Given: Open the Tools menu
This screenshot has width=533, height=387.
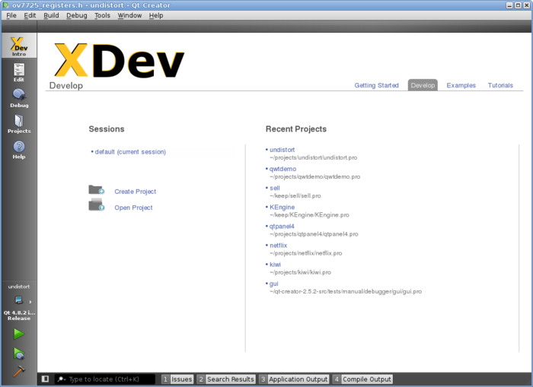Looking at the screenshot, I should pos(102,15).
